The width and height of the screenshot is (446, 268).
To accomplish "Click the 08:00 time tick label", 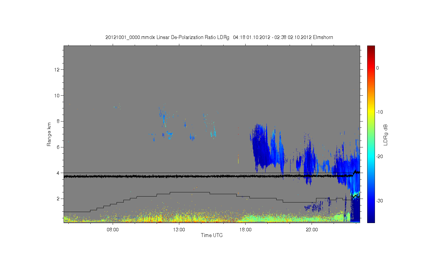I will 113,230.
